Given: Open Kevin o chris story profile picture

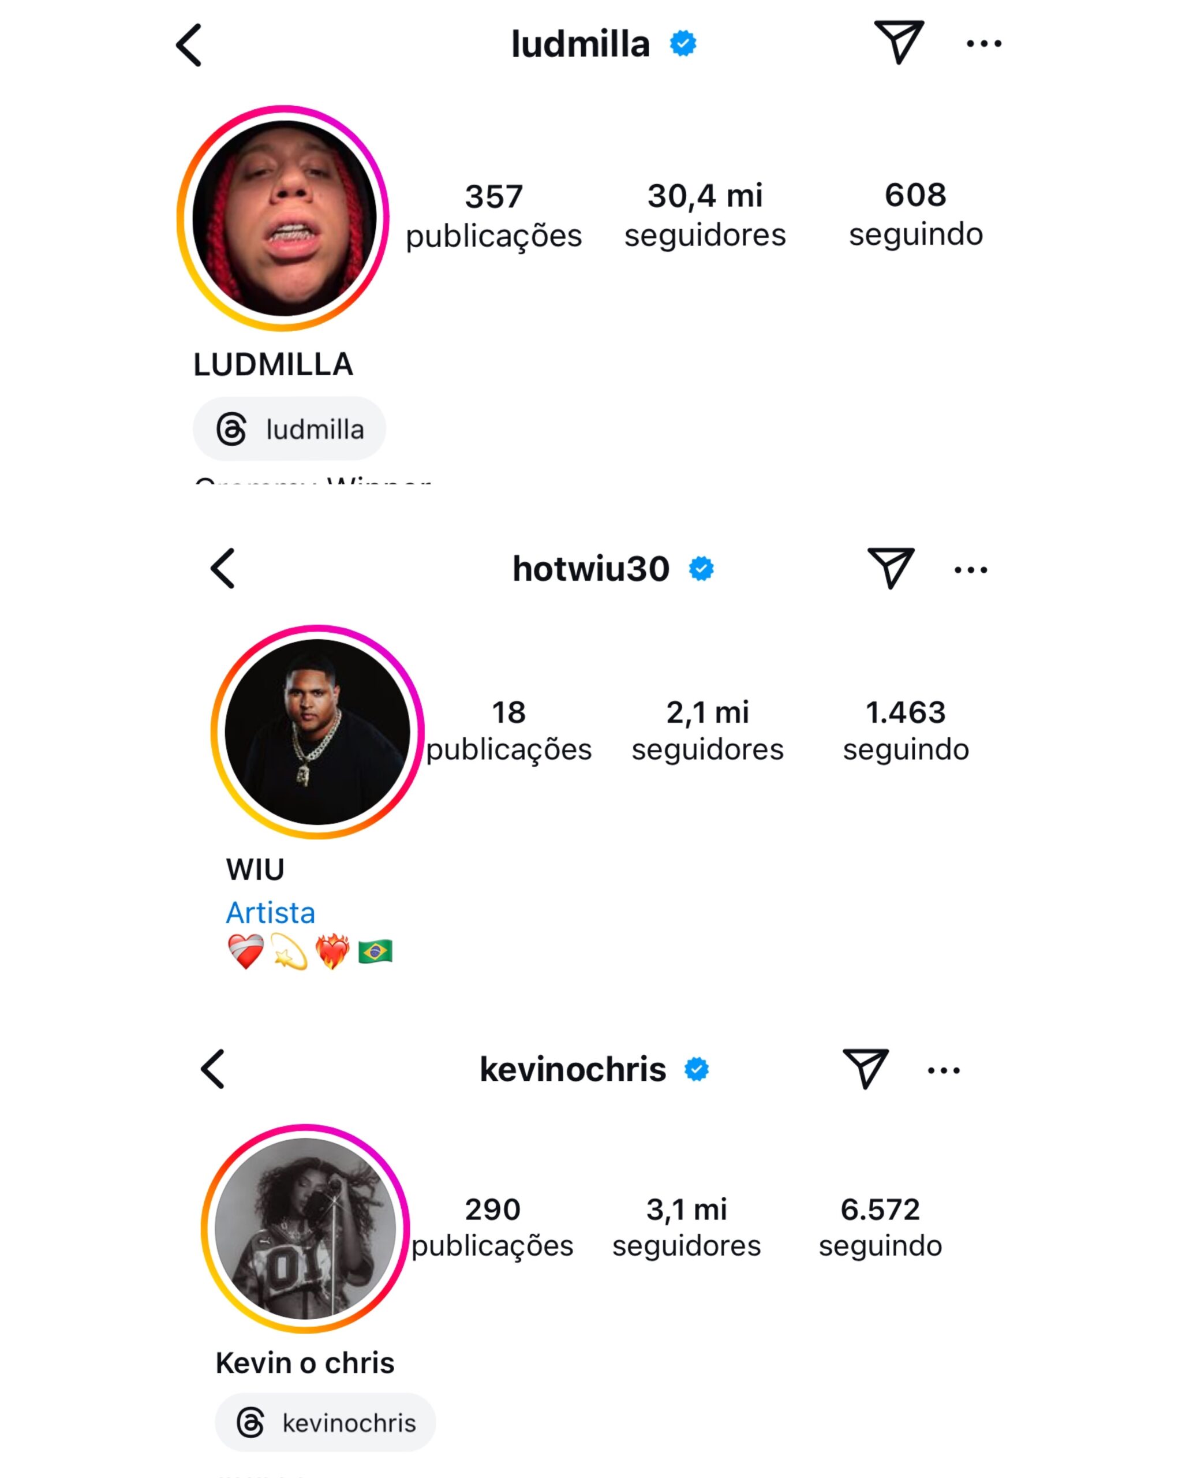Looking at the screenshot, I should click(306, 1229).
